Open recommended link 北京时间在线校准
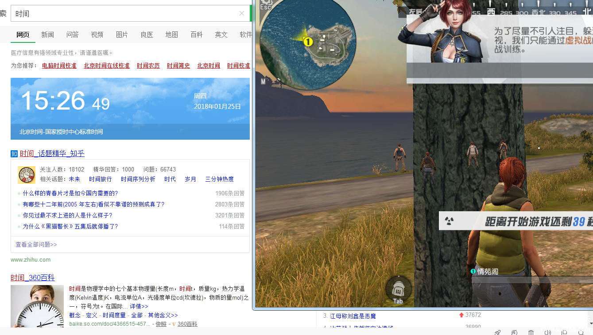The height and width of the screenshot is (335, 593). 107,65
